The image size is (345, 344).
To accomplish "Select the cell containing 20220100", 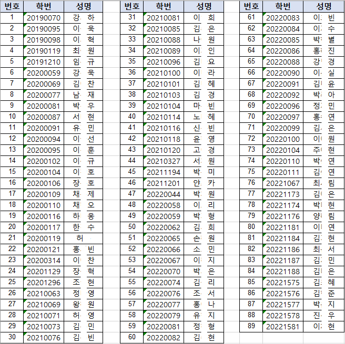I will point(283,139).
